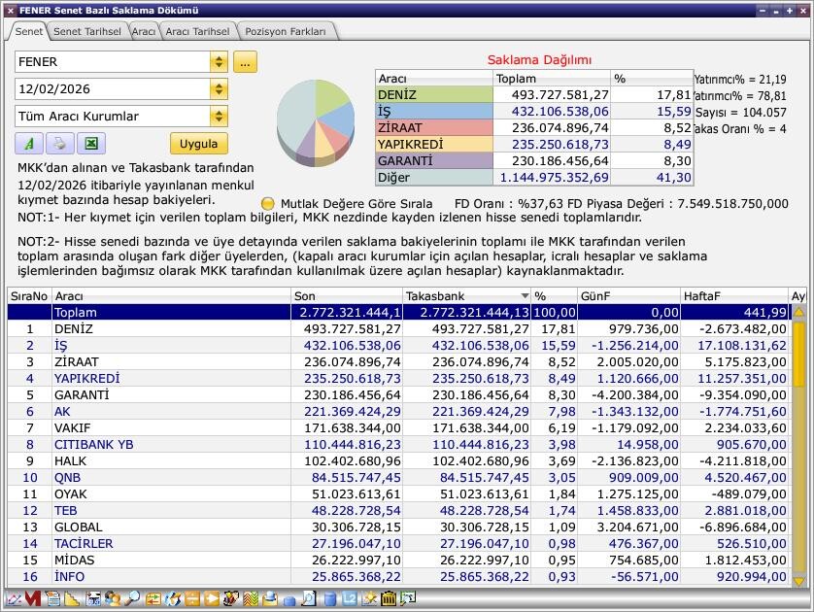Export the table with the Excel icon

click(x=90, y=144)
